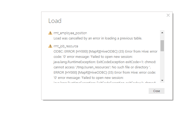This screenshot has height=117, width=193.
Task: Click the partially cut-off bottom error line
Action: 105,82
